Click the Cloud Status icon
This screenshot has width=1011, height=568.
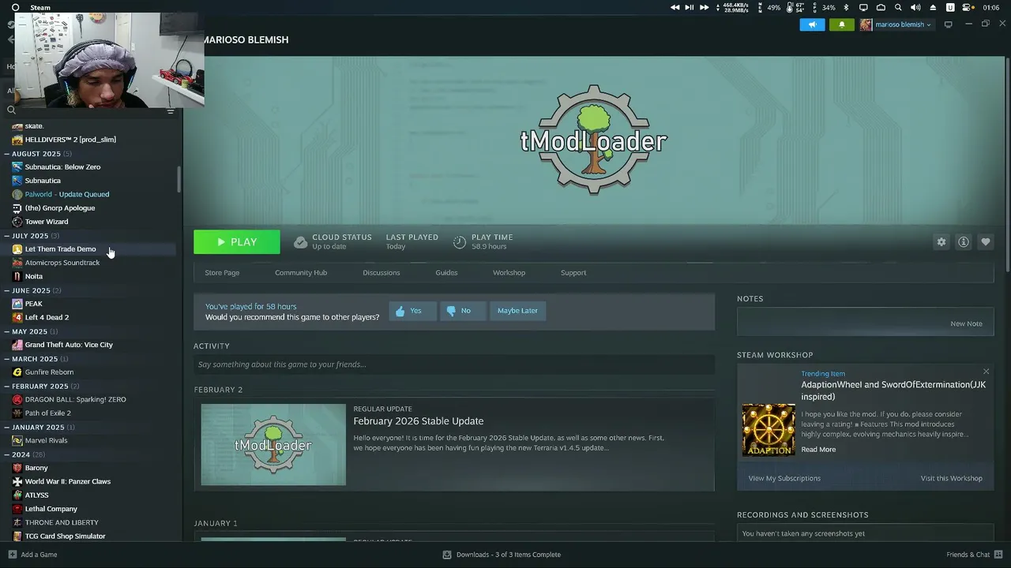[x=300, y=242]
